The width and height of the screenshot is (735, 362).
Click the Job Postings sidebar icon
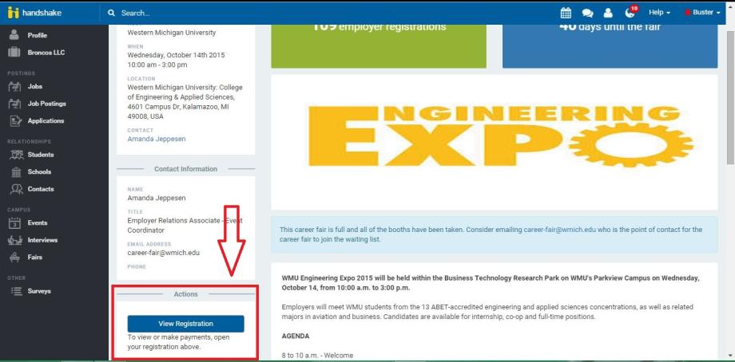coord(15,104)
